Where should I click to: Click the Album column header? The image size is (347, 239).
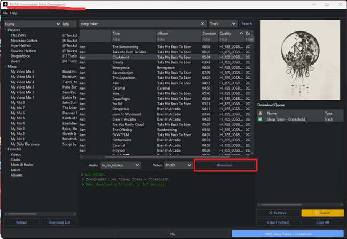[179, 33]
